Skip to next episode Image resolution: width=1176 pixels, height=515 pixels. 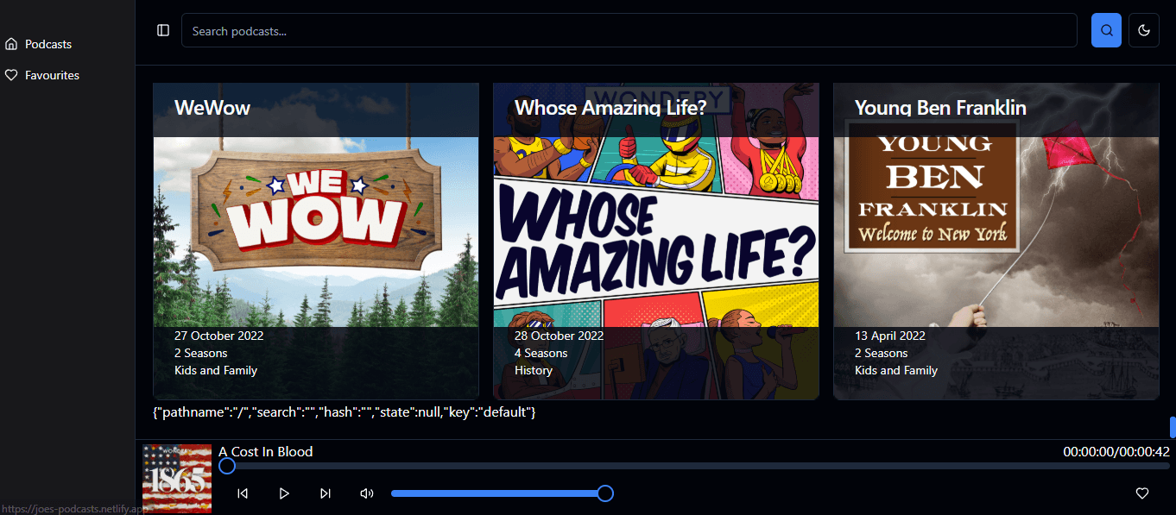click(326, 493)
